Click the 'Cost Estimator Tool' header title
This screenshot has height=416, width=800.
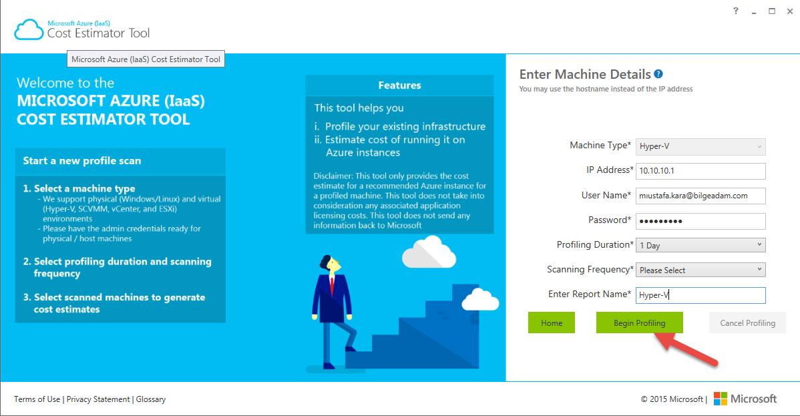[x=98, y=33]
